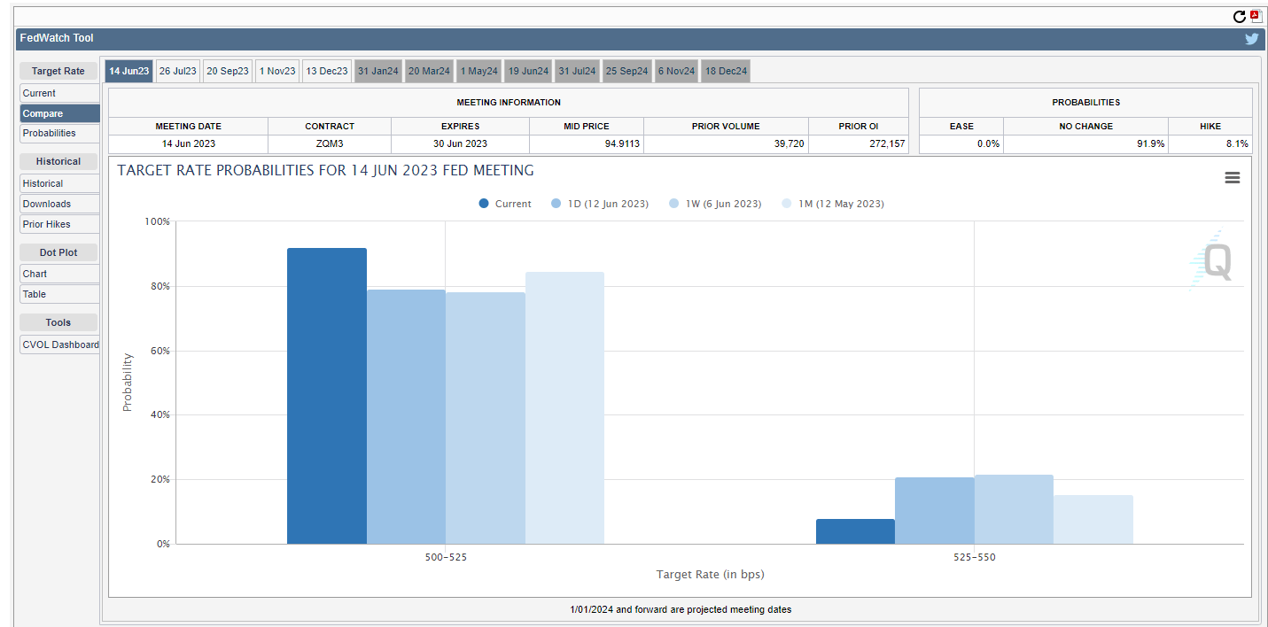Open the 13 Dec23 meeting tab

pos(327,71)
